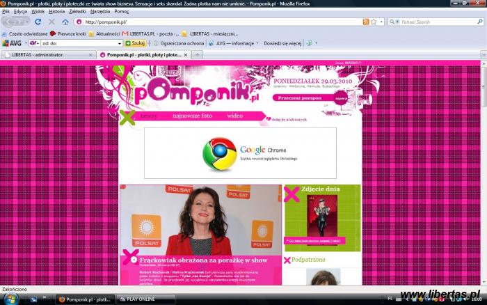Bookmark this page with the star icon
Viewport: 487px width, 305px height.
pyautogui.click(x=374, y=22)
